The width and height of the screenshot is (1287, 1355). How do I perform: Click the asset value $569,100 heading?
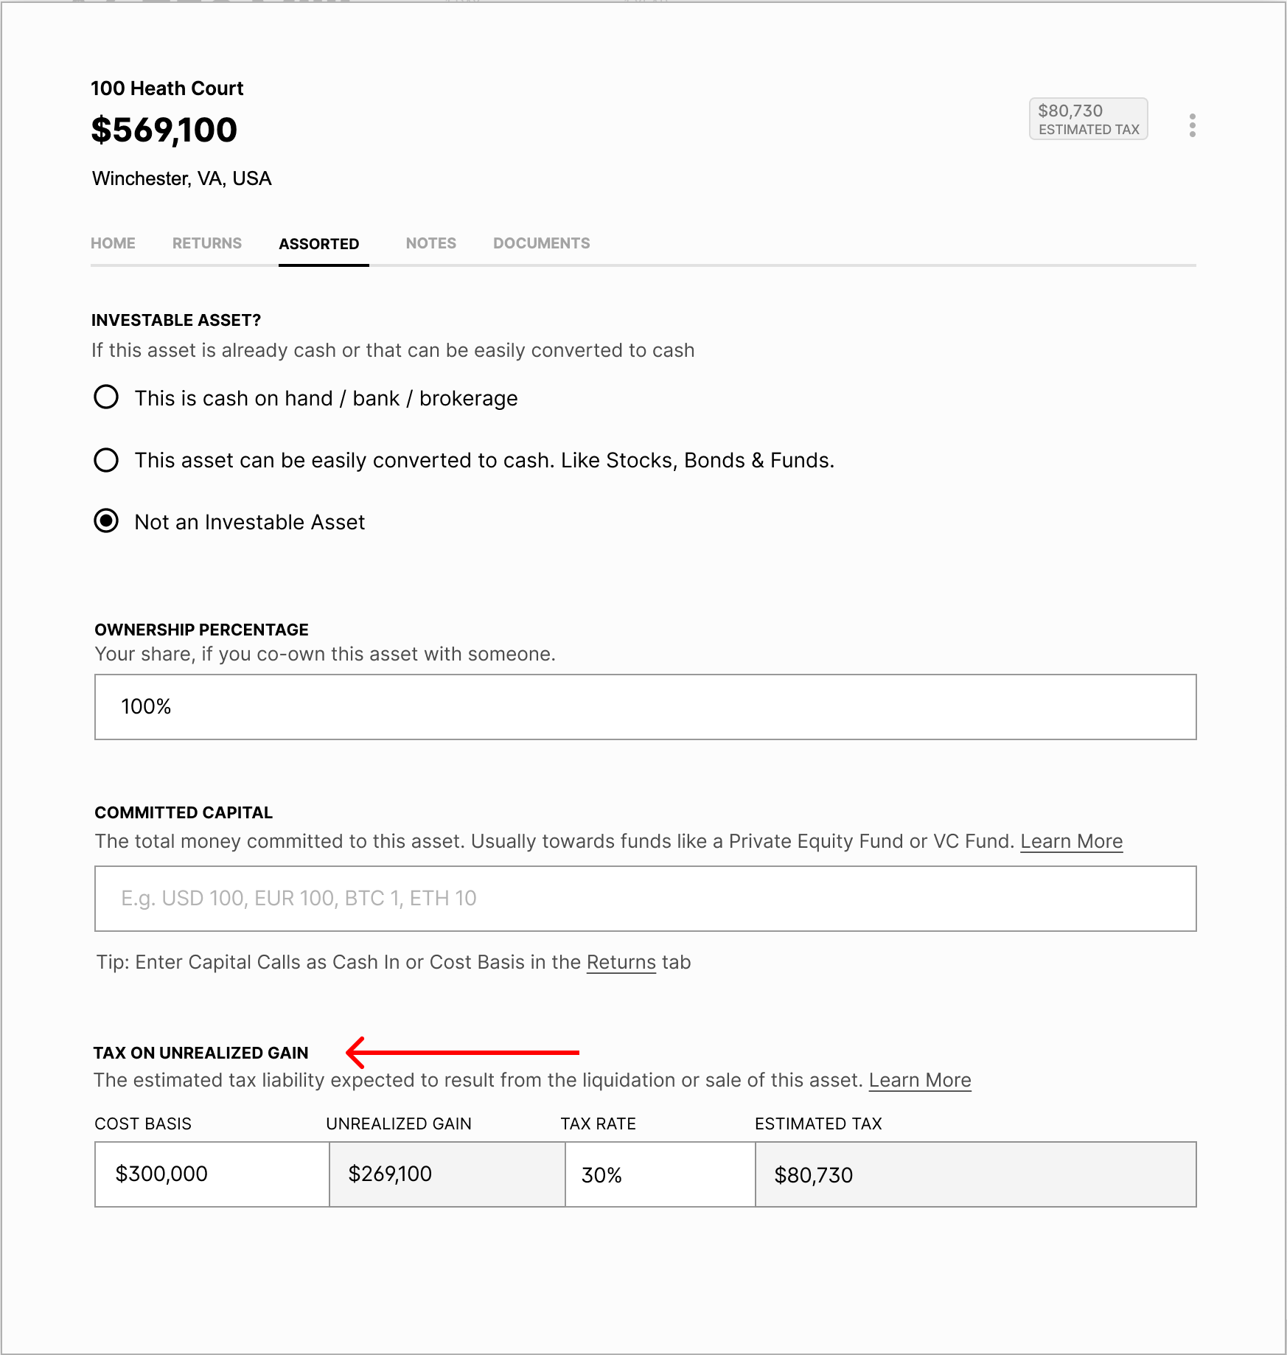tap(164, 130)
